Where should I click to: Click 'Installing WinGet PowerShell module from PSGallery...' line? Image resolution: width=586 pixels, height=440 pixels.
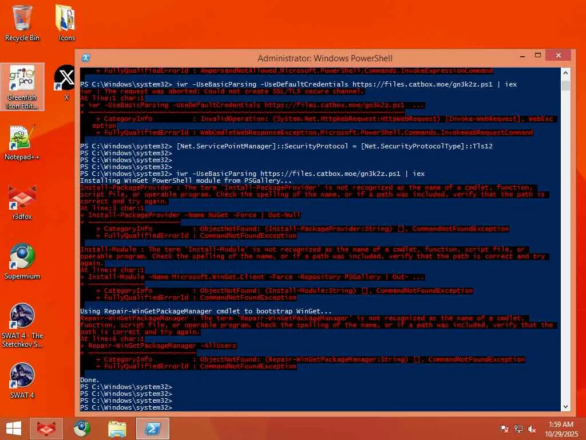coord(186,180)
